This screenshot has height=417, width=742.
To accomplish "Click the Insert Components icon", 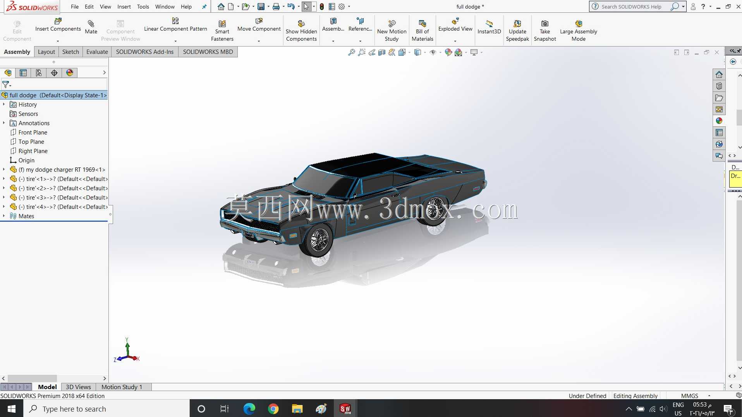I will [58, 21].
